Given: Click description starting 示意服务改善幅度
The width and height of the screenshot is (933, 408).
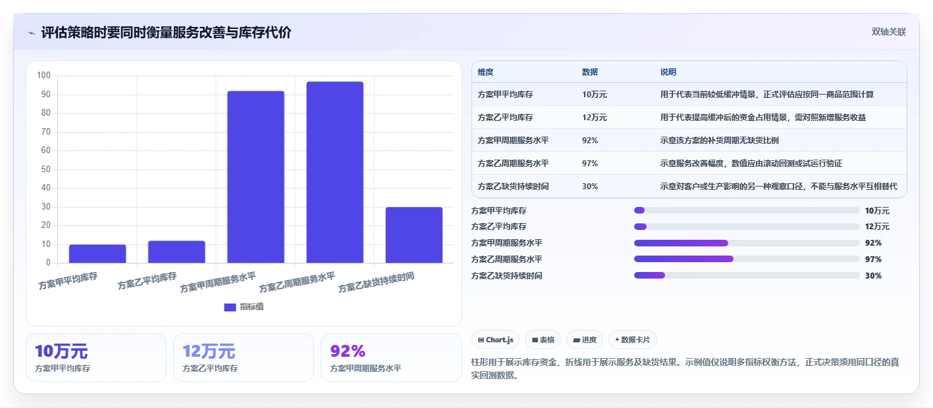Looking at the screenshot, I should pos(751,164).
